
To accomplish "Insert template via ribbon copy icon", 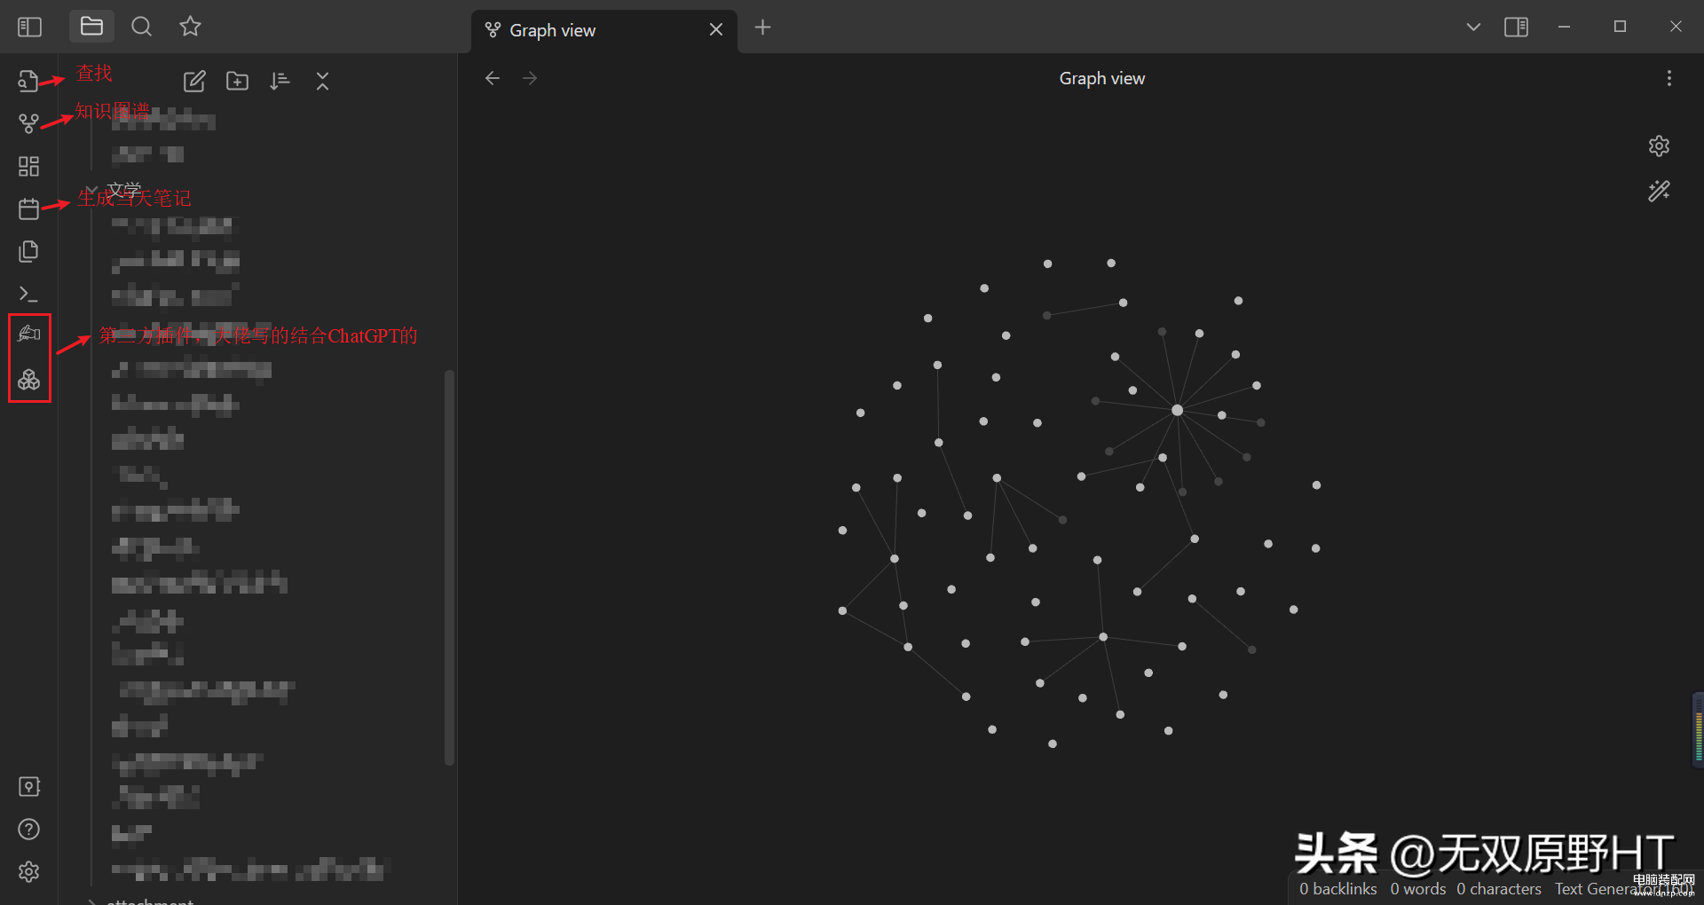I will pyautogui.click(x=28, y=251).
